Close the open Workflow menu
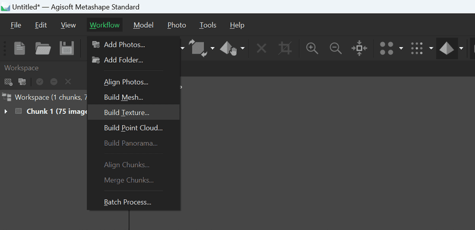 [x=104, y=25]
